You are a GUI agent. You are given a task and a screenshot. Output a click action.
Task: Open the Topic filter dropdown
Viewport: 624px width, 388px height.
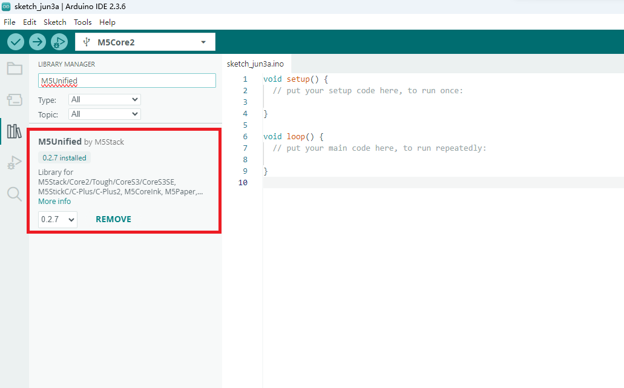tap(105, 114)
